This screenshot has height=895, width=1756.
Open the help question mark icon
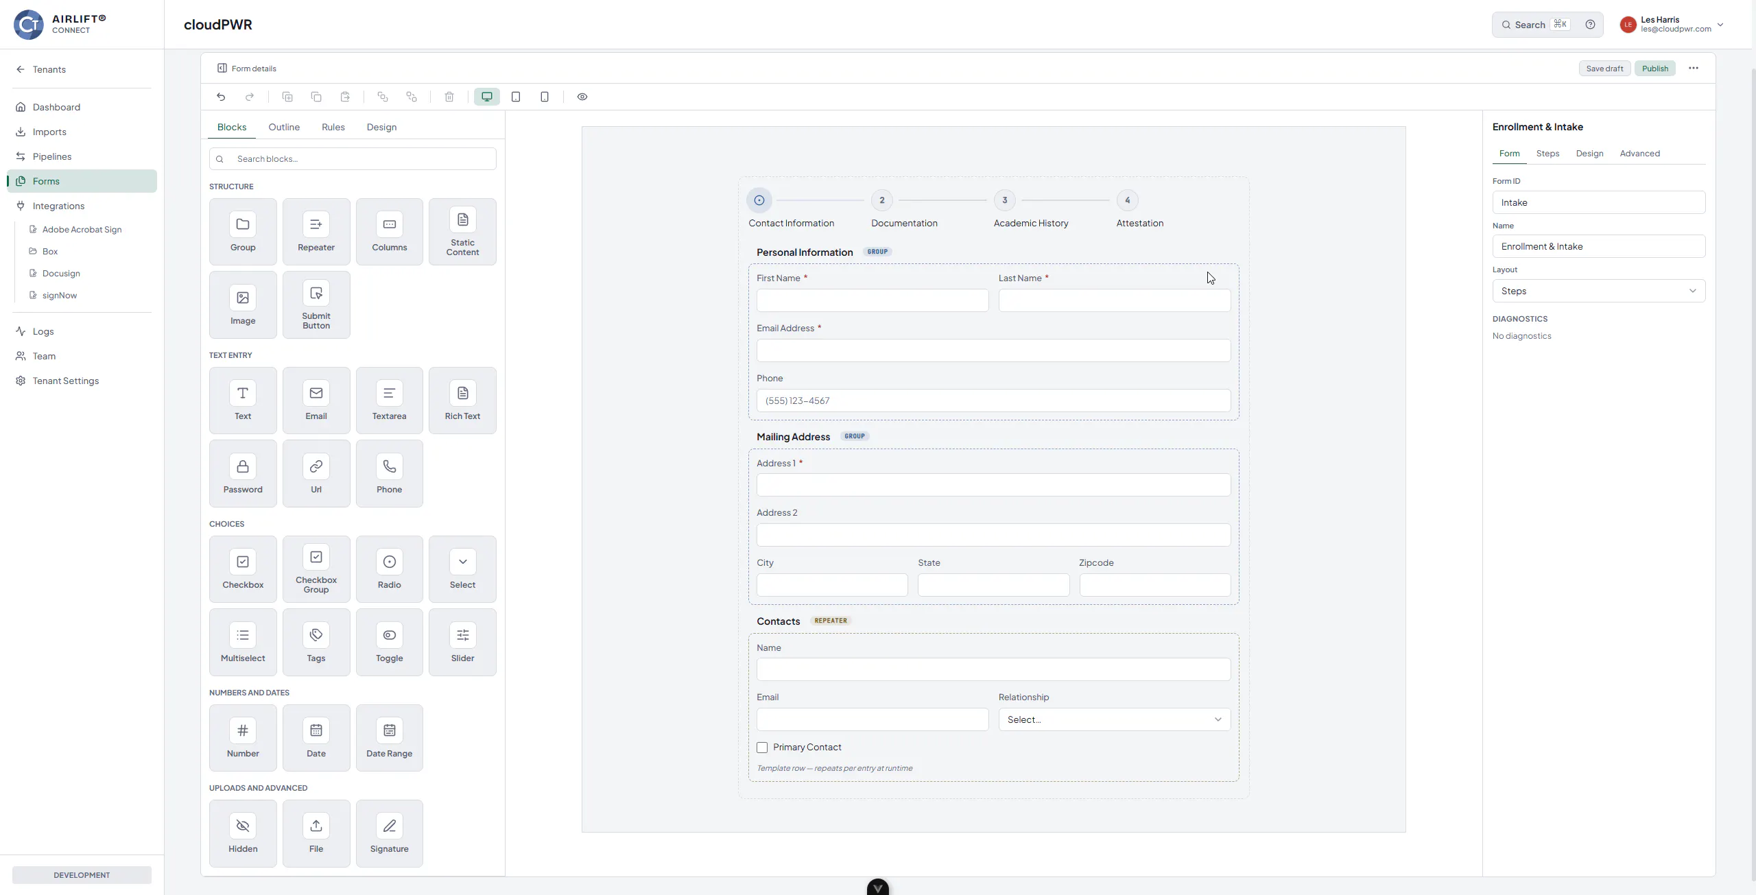coord(1590,25)
